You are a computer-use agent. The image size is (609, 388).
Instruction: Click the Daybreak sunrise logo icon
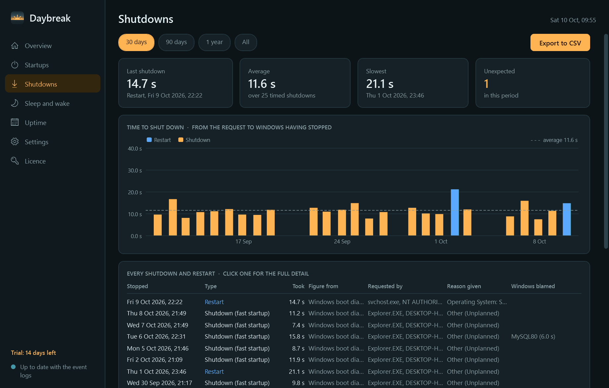[x=17, y=18]
